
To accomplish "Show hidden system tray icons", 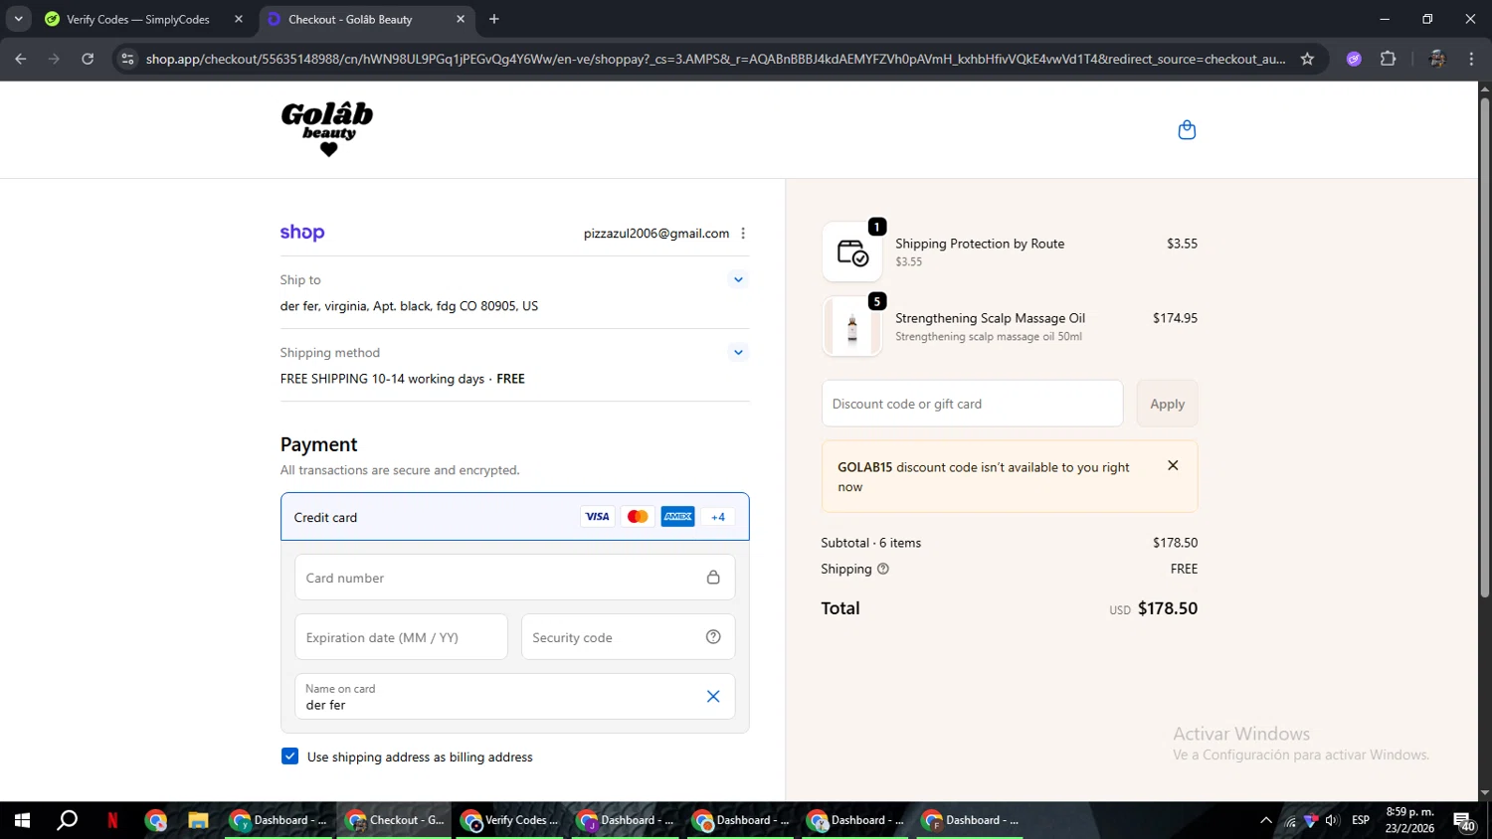I will tap(1265, 820).
